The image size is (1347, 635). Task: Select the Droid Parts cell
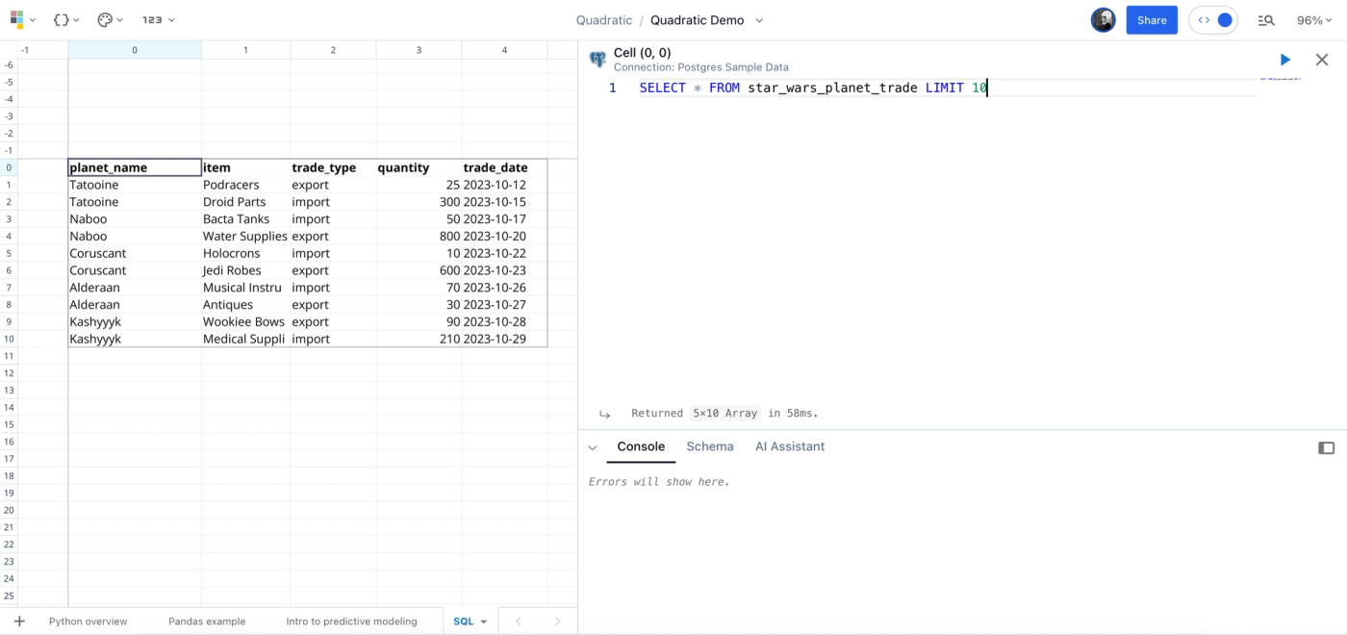point(245,202)
